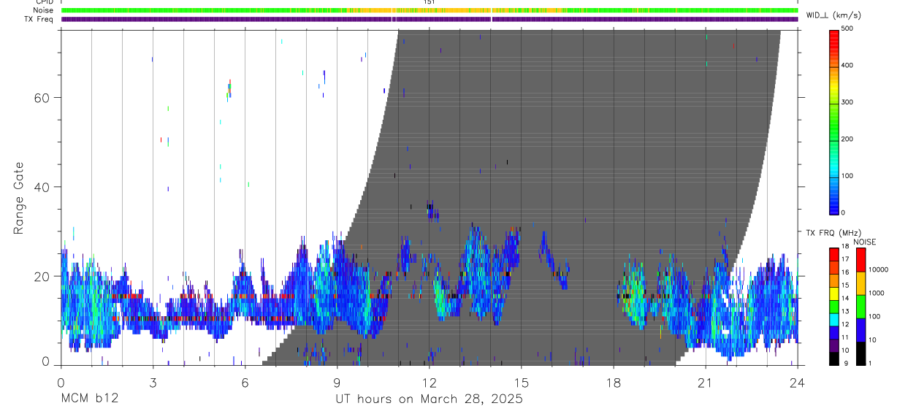Click the x-axis tick label '21'
The image size is (897, 414).
[x=705, y=382]
